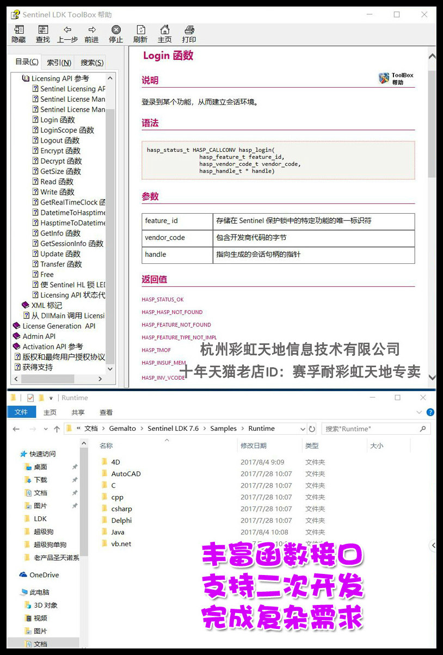
Task: Sort files by 修改日期 column header
Action: 254,446
